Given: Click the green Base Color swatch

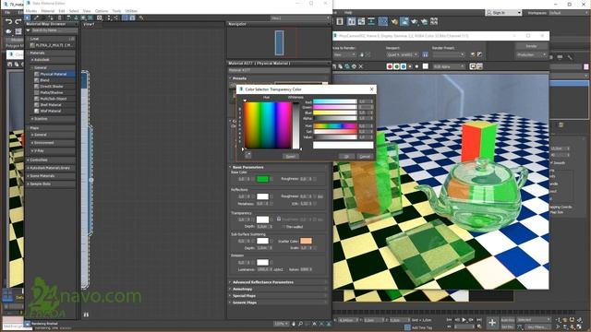Looking at the screenshot, I should point(262,179).
